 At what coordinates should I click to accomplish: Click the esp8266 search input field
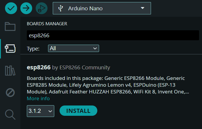113,36
